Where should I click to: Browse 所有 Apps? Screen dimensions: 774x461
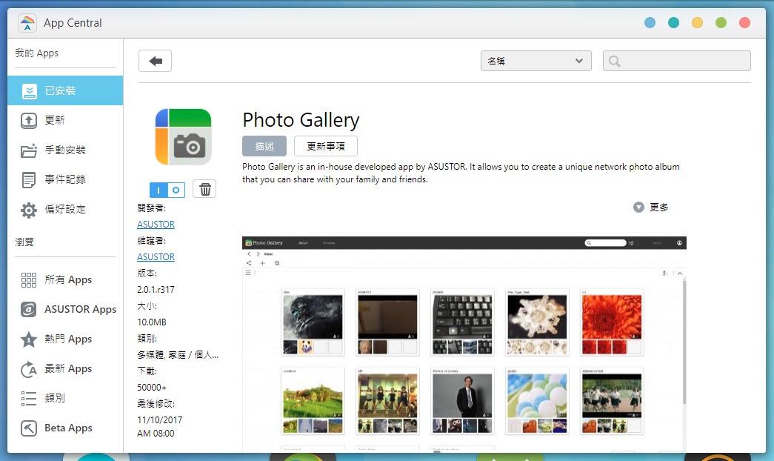pyautogui.click(x=65, y=279)
